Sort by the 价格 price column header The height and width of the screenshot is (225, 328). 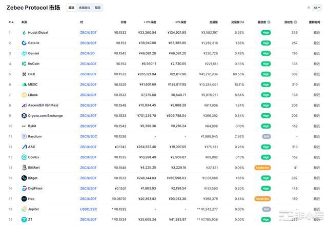[x=124, y=22]
